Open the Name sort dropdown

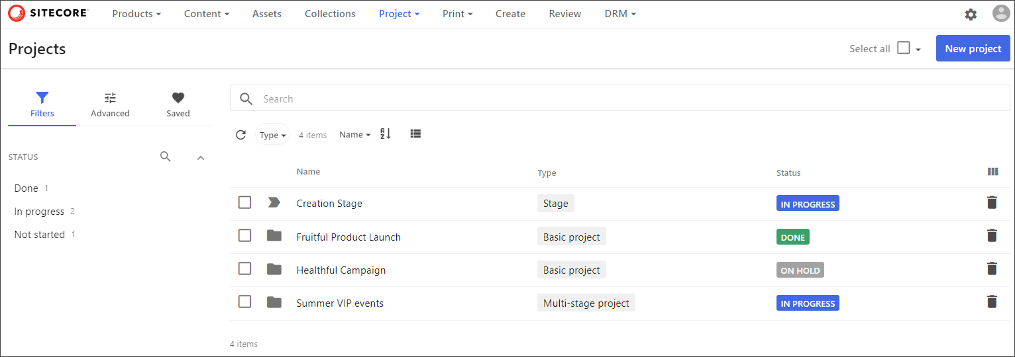click(x=355, y=135)
